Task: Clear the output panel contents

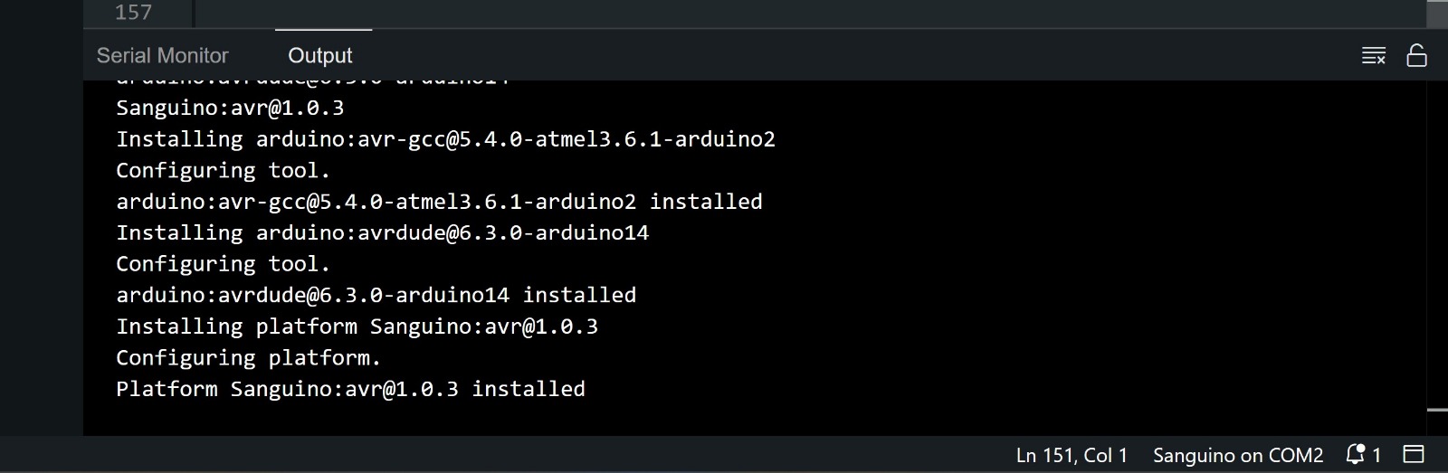Action: [1373, 56]
